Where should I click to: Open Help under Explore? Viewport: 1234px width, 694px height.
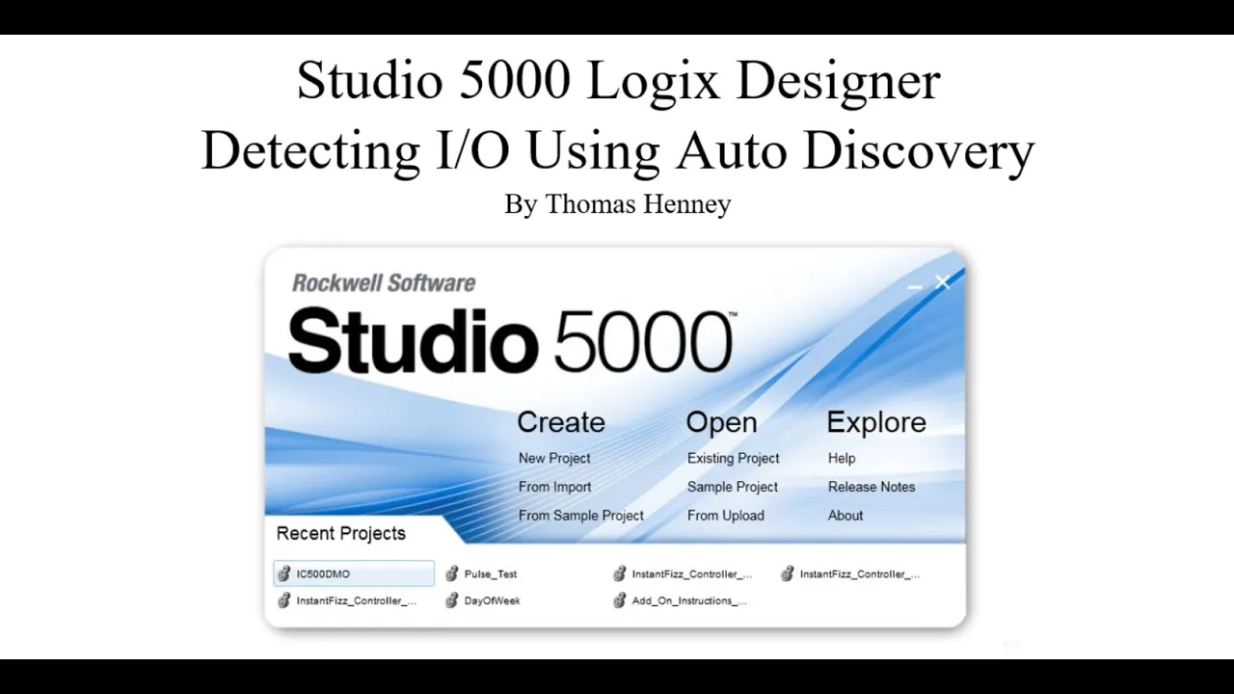tap(842, 458)
